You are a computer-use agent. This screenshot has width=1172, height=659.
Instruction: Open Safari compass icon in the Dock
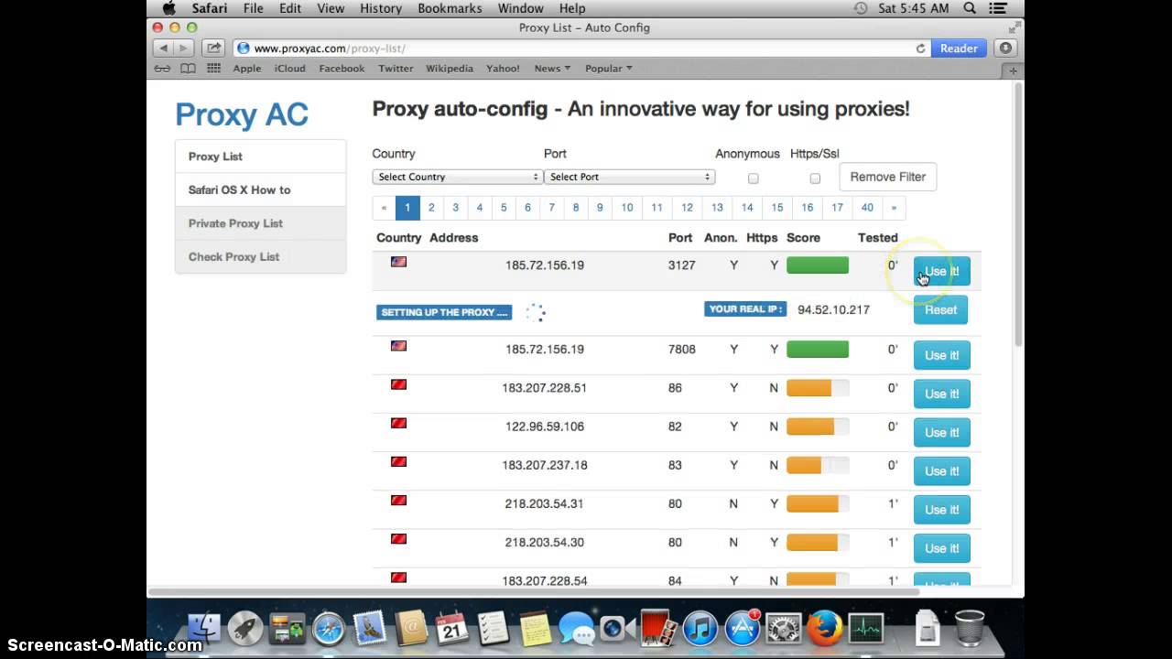pos(328,629)
